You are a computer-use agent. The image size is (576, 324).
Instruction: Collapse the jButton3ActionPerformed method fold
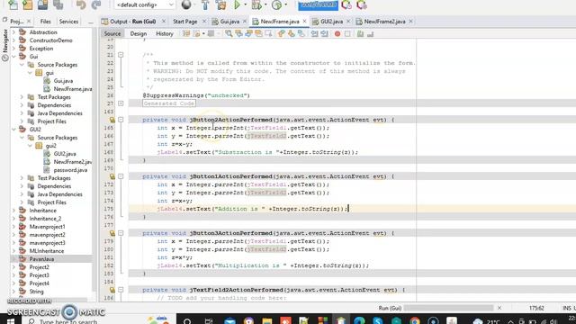(x=121, y=233)
